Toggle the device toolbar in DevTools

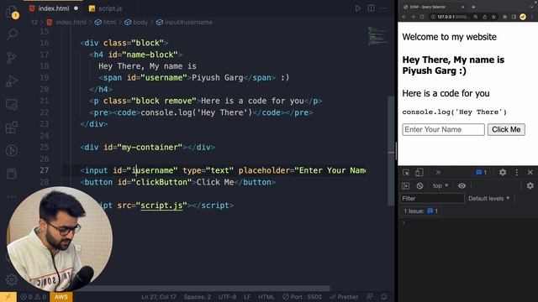click(419, 173)
